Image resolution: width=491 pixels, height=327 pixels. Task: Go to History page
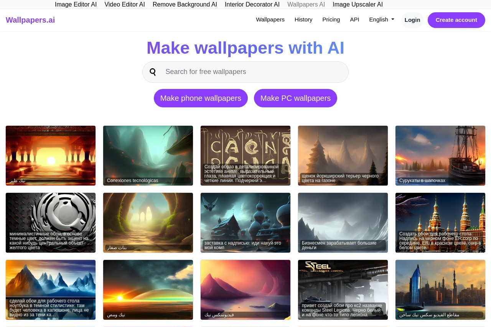click(x=303, y=20)
